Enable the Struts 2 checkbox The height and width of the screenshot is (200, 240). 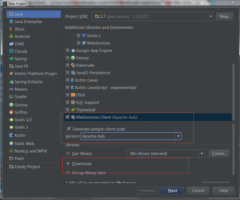(78, 36)
